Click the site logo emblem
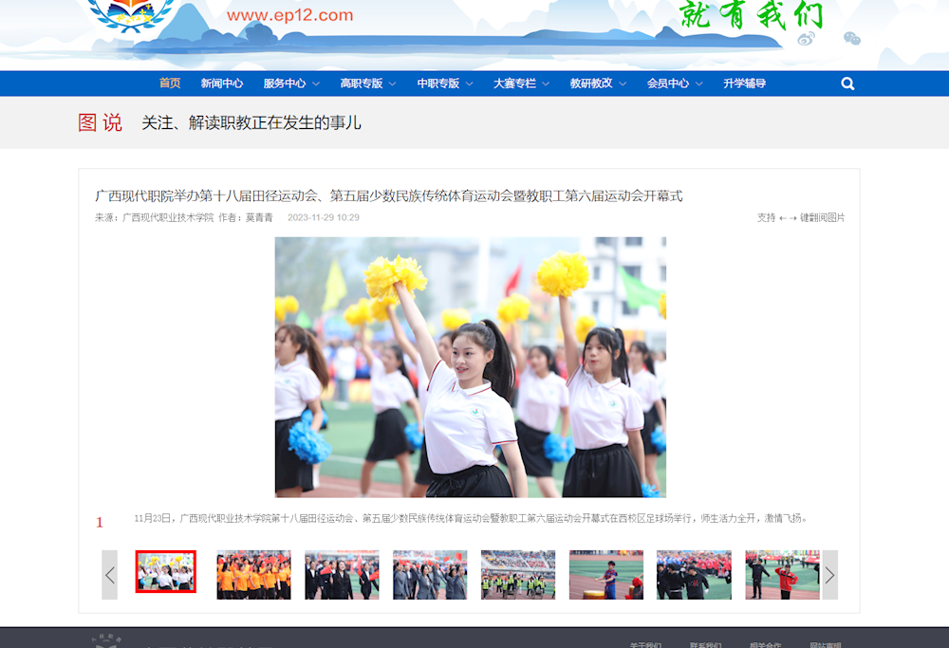Viewport: 949px width, 648px height. 130,14
